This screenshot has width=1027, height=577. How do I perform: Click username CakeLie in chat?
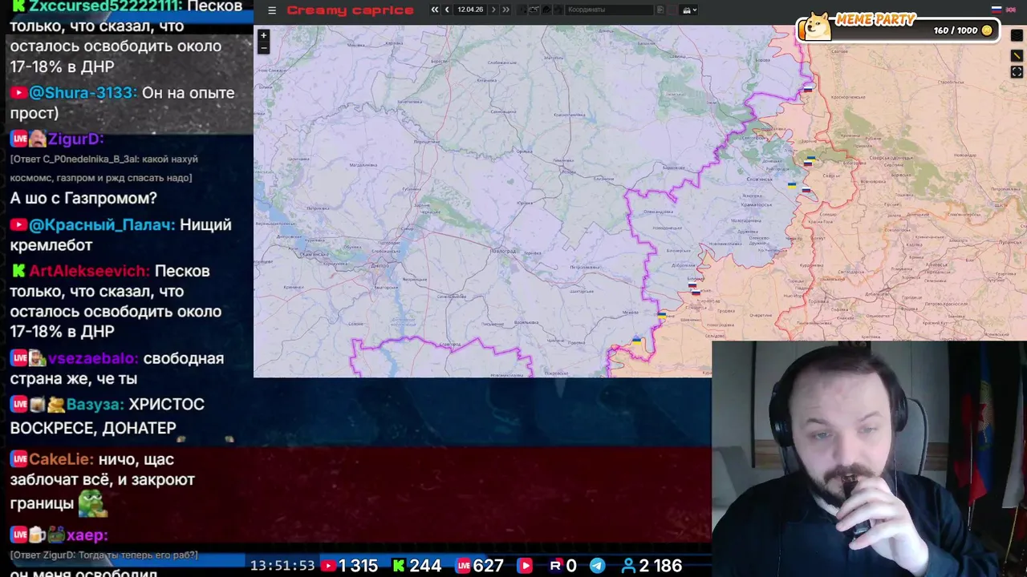pyautogui.click(x=61, y=460)
